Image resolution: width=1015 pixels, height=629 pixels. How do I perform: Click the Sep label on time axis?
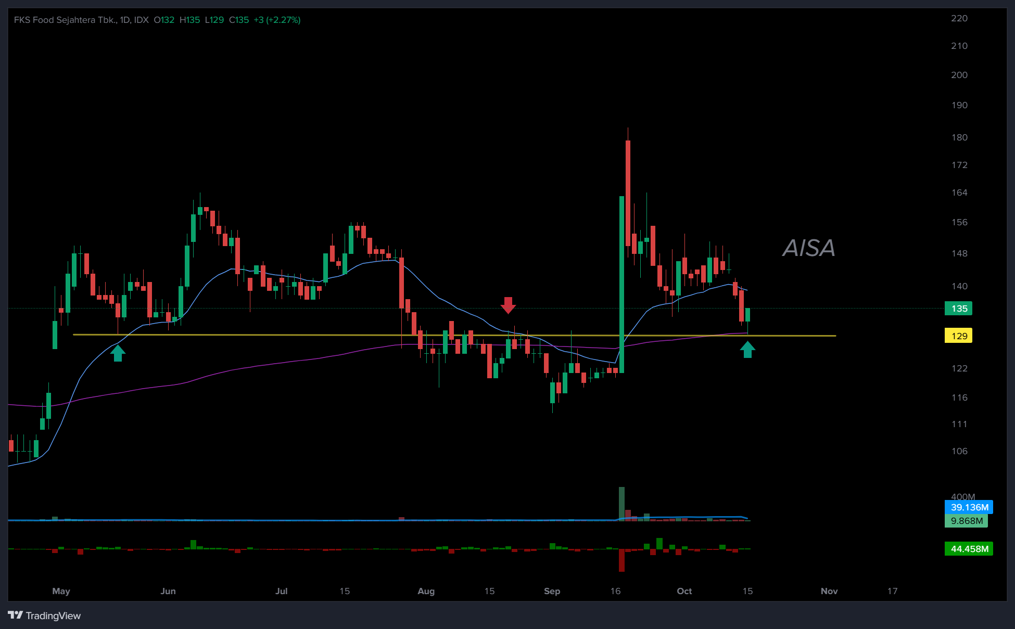(552, 591)
